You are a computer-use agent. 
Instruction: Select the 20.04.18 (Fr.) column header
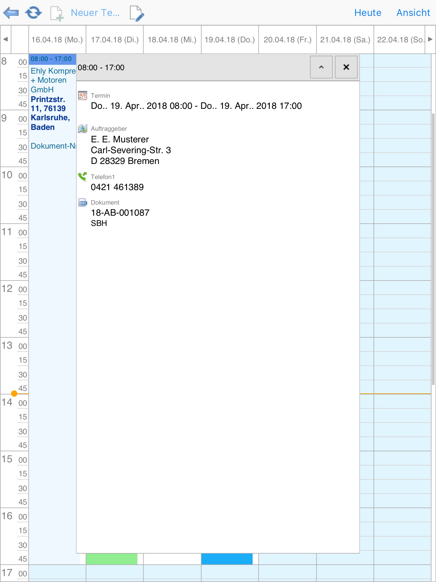tap(287, 40)
